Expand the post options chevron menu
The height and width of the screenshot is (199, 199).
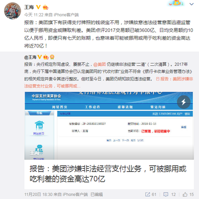191,4
